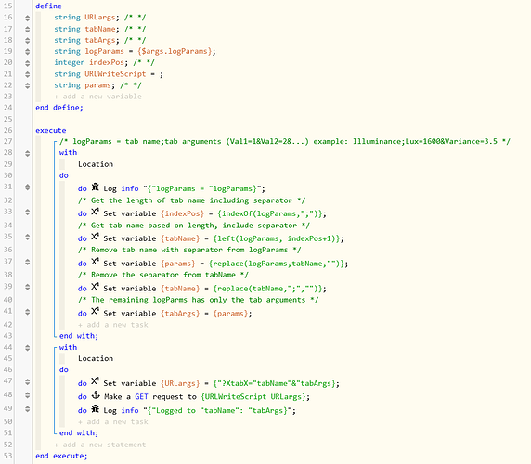Click '+ add a new task' on line 42
This screenshot has height=464, width=531.
point(113,325)
